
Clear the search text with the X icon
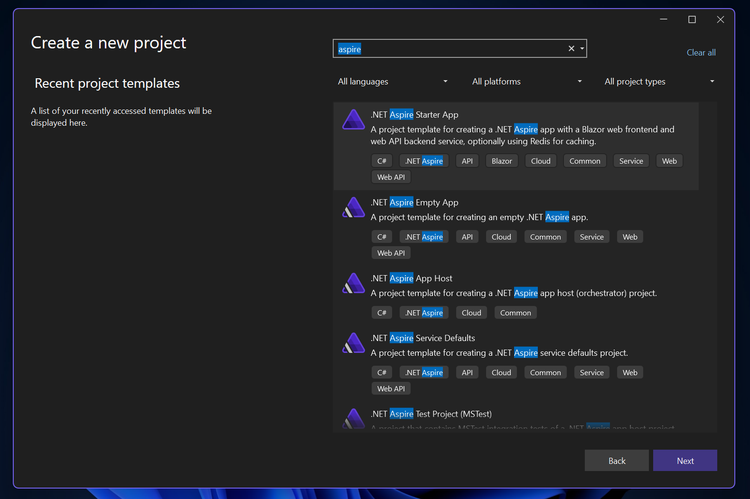[x=572, y=48]
